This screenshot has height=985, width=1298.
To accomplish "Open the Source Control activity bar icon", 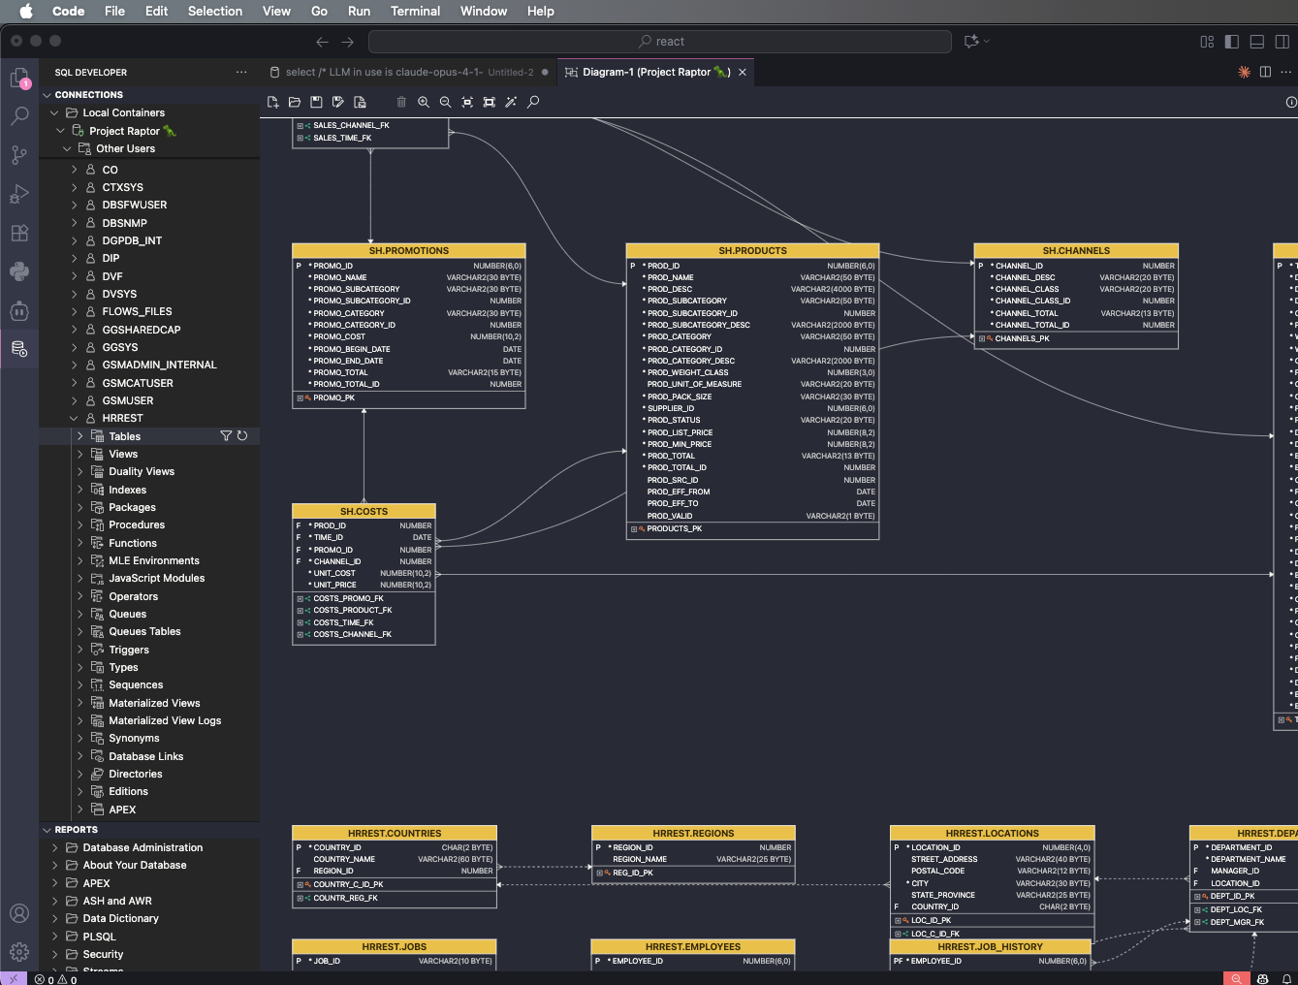I will coord(19,155).
